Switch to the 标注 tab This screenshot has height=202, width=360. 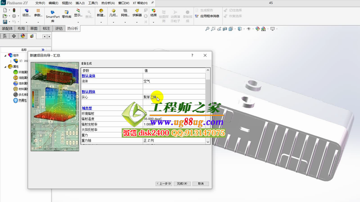click(46, 29)
